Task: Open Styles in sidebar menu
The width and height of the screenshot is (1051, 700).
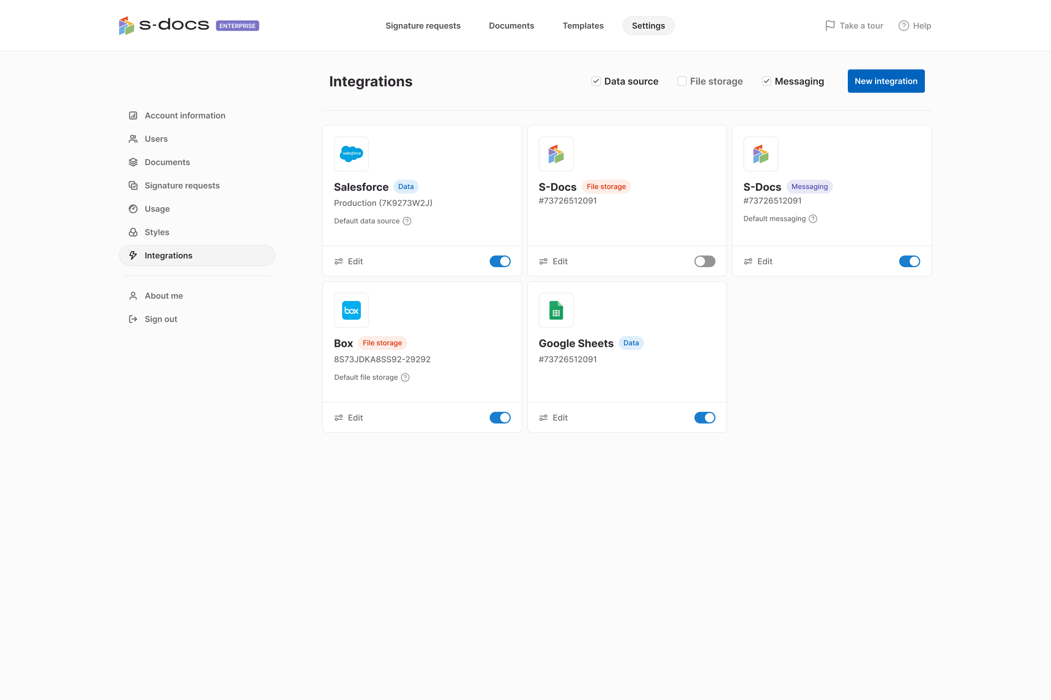Action: click(x=197, y=232)
